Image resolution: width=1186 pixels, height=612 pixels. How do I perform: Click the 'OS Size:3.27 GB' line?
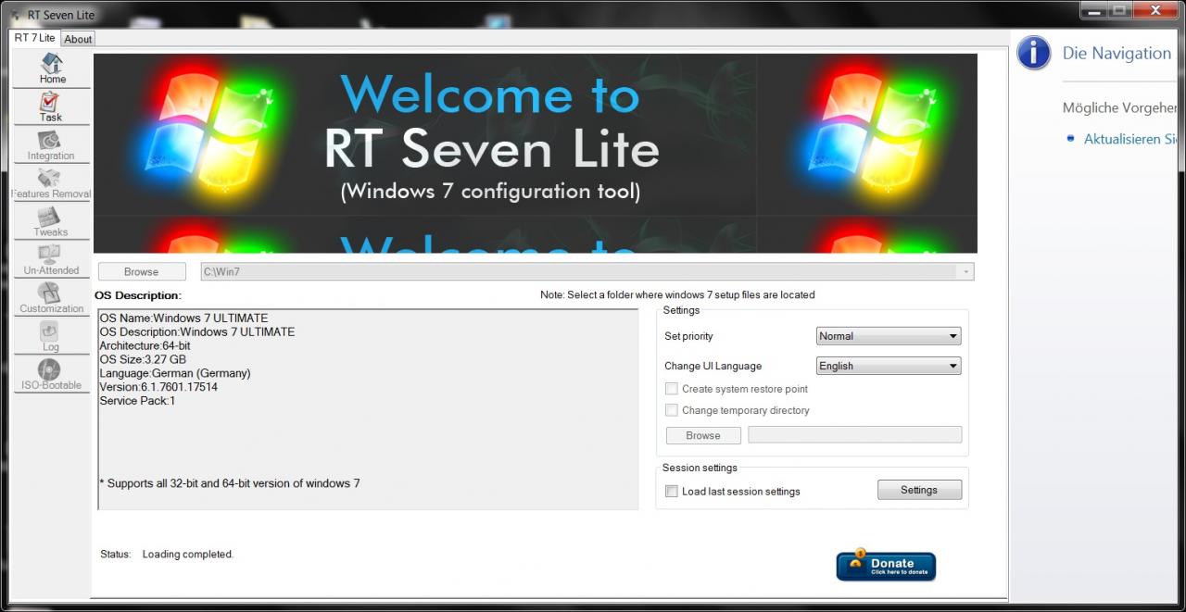(143, 360)
